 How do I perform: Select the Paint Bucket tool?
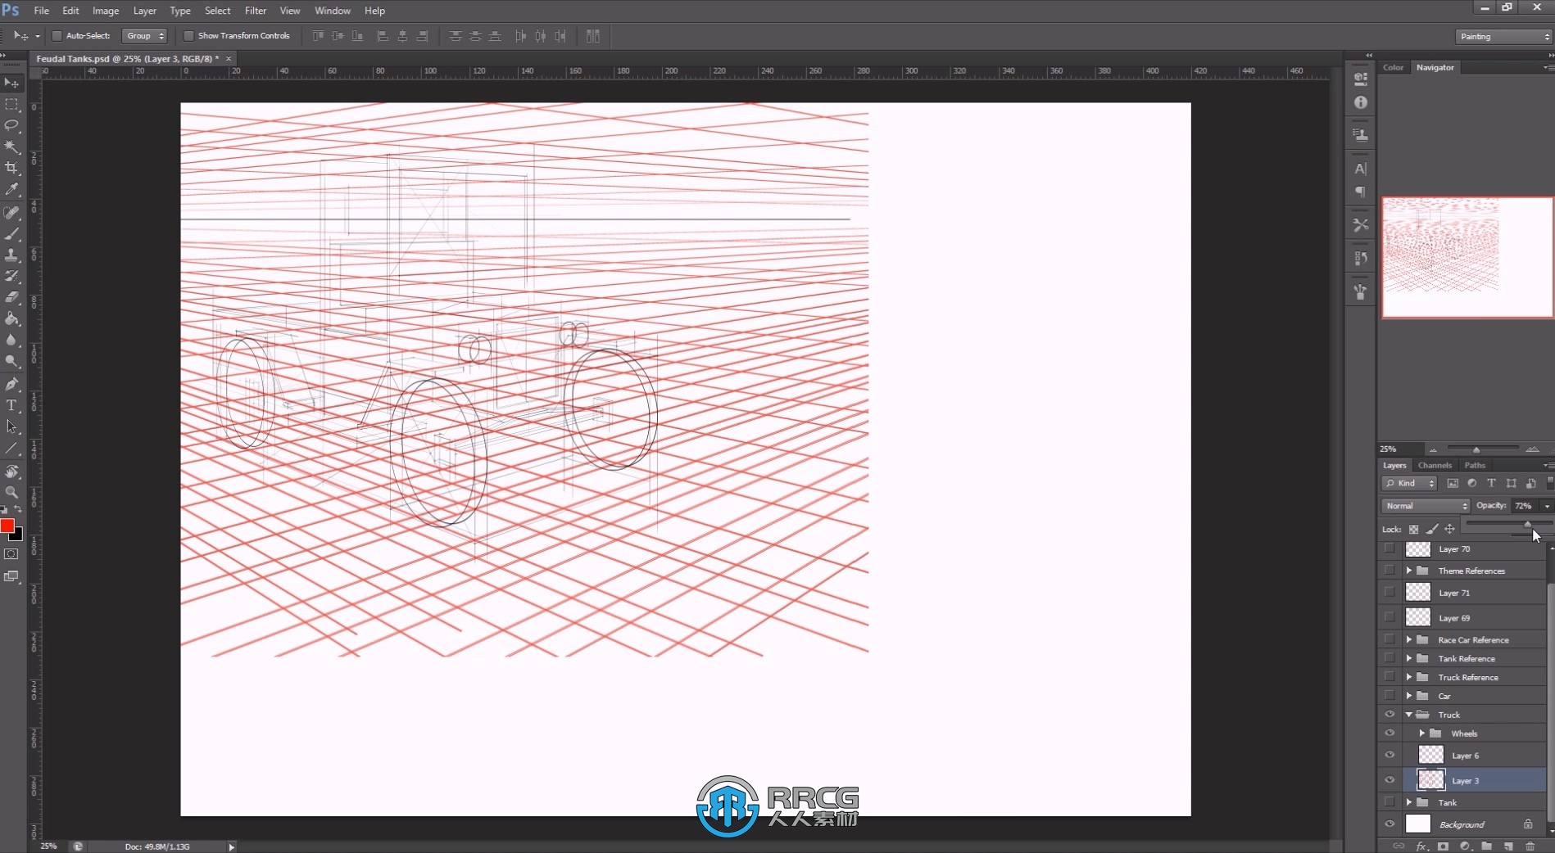(x=11, y=319)
